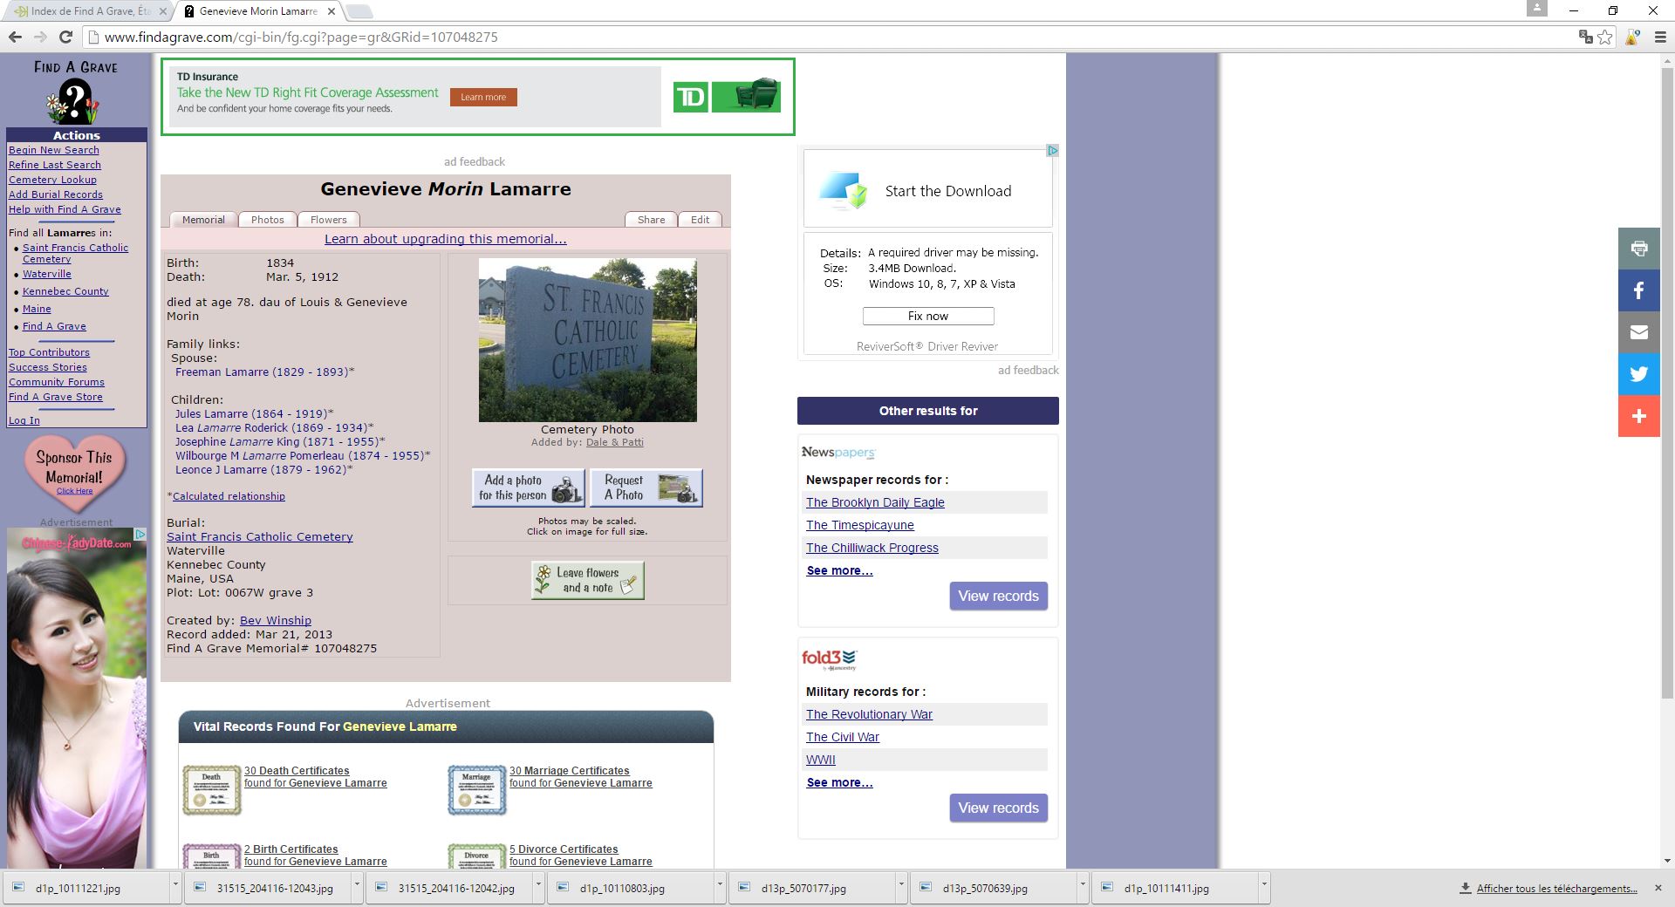This screenshot has width=1675, height=907.
Task: Click View records under Newspaper records
Action: click(998, 596)
